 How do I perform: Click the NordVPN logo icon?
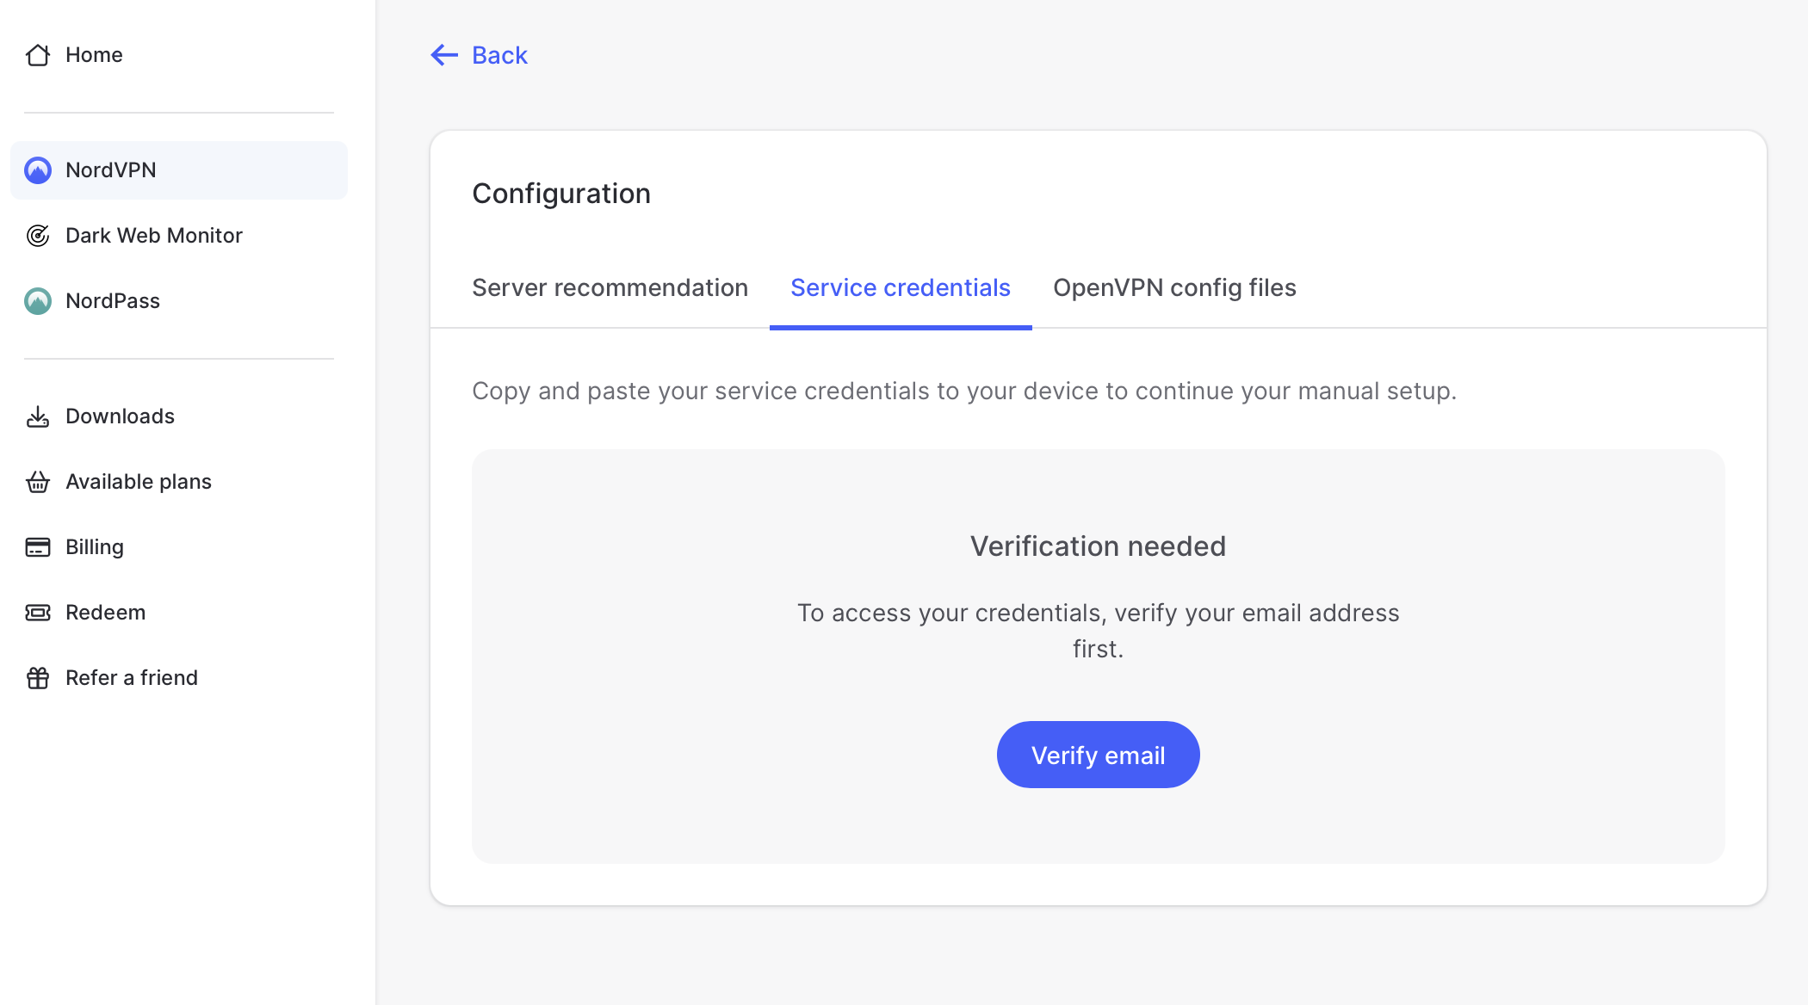[x=38, y=170]
